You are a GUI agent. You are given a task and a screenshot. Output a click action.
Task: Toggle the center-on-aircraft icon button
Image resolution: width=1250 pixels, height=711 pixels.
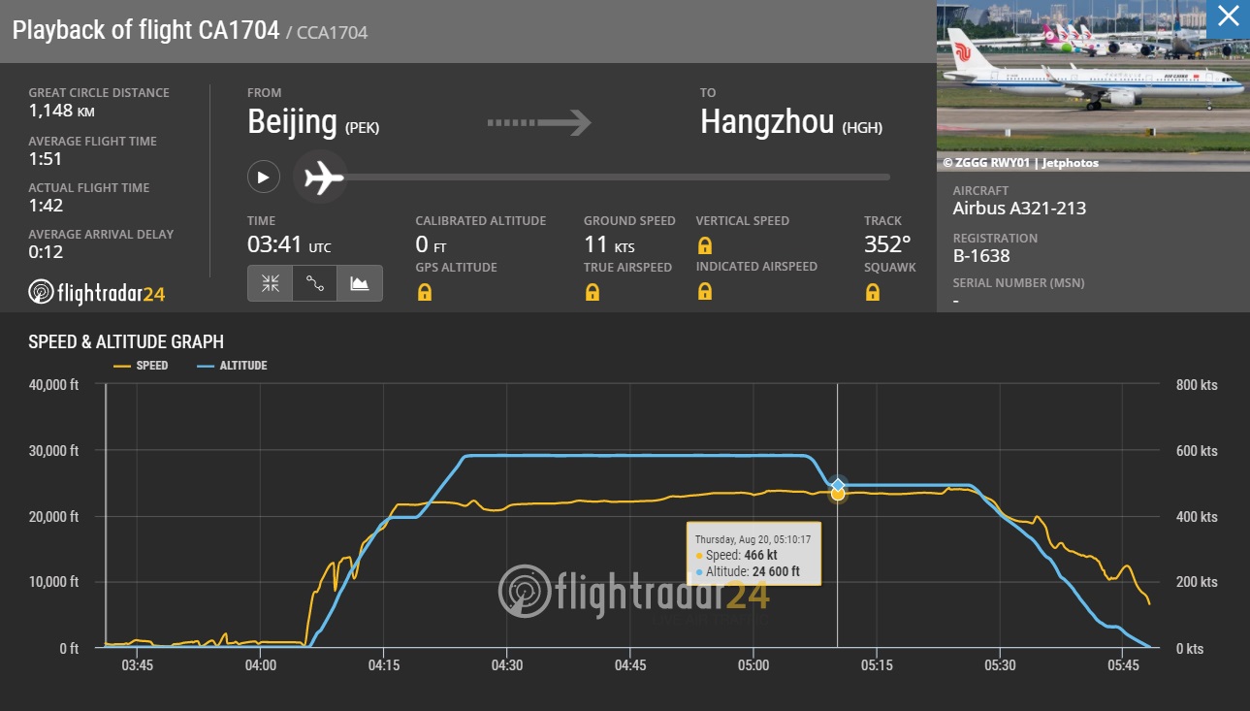click(270, 283)
